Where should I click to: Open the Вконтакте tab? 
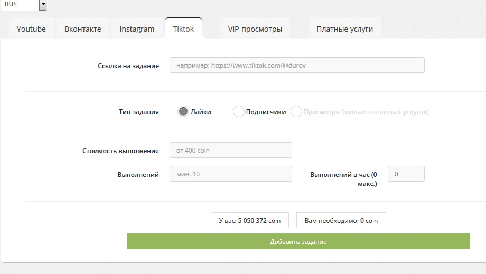(83, 29)
